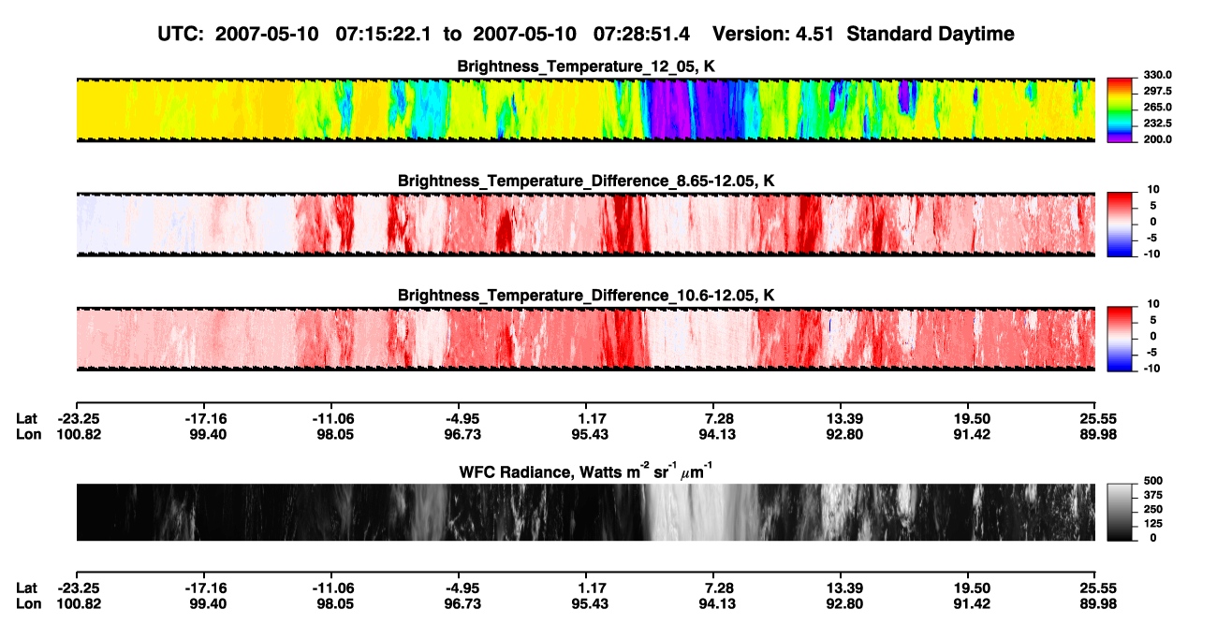Click the red-blue colorbar beside 8.65-12.05 difference panel

coord(1120,225)
